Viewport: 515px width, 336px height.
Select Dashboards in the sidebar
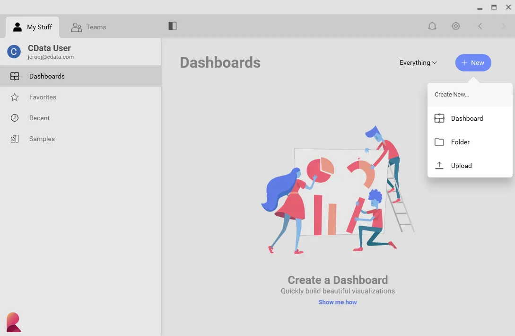pos(47,76)
